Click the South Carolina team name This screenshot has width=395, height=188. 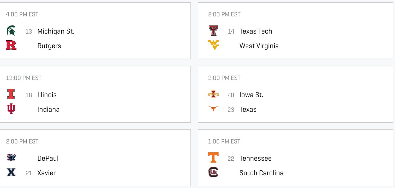261,173
